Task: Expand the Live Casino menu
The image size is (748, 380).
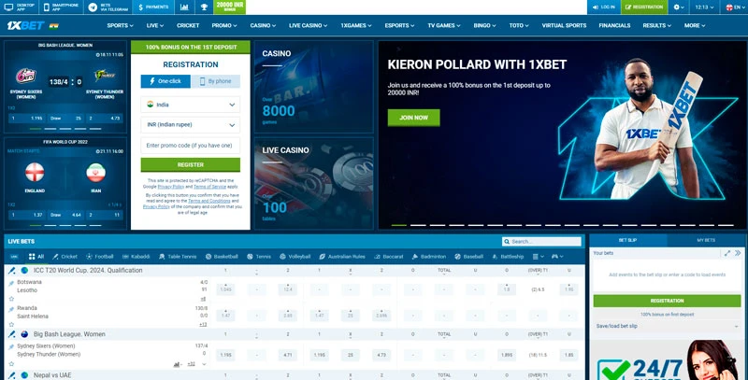Action: [x=309, y=26]
